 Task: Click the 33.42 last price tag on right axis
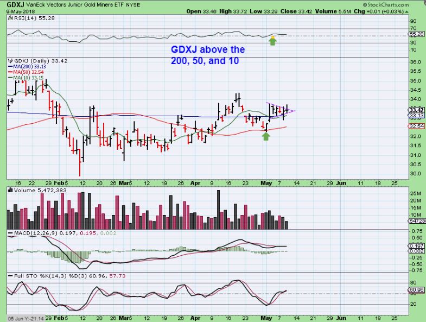coord(416,110)
